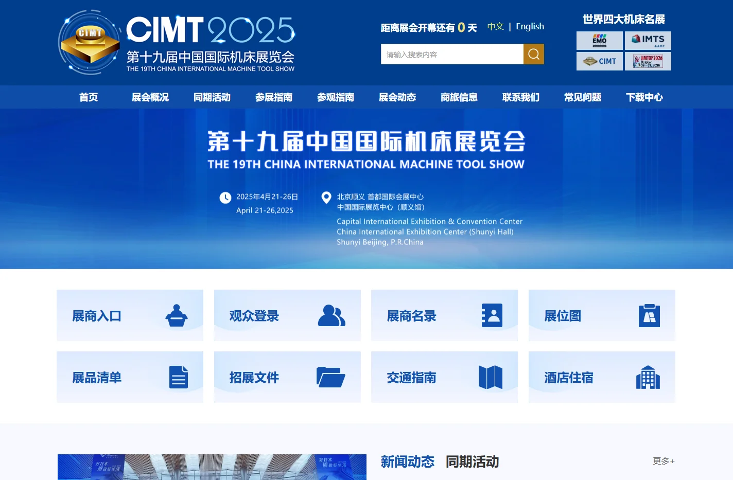Viewport: 733px width, 480px height.
Task: Click the CIMT2025 title text logo
Action: 211,30
